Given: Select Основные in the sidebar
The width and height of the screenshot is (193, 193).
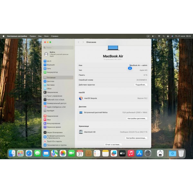Looking at the screenshot, I should click(58, 78).
